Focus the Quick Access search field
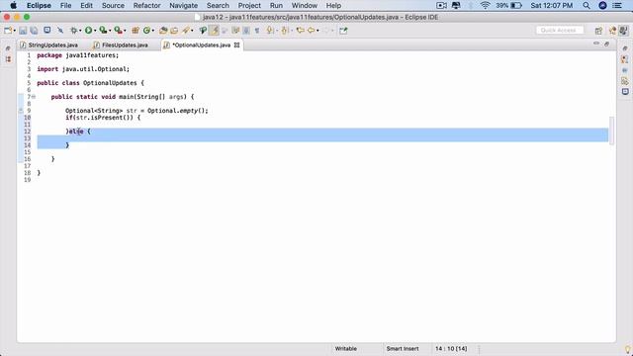This screenshot has height=356, width=633. point(560,31)
